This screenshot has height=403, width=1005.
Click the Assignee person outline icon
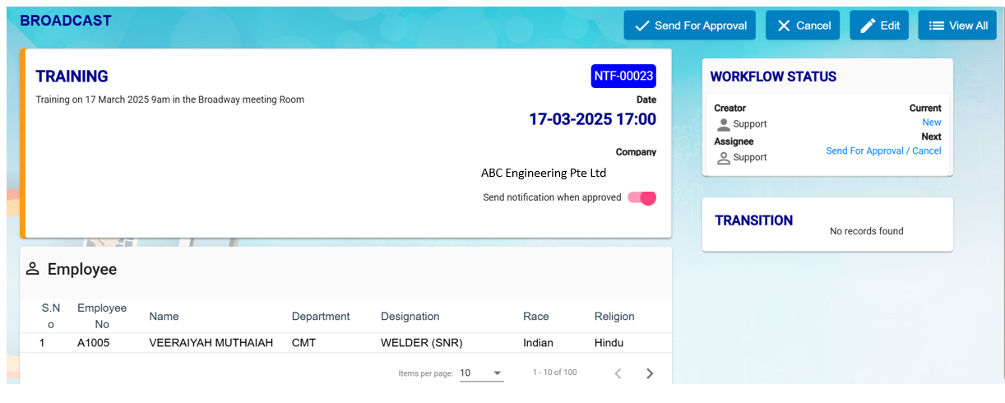724,158
